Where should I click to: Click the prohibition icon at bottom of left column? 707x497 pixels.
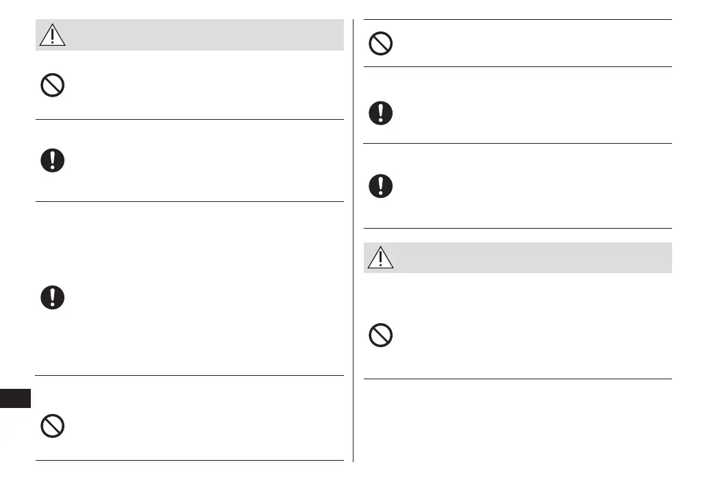point(52,426)
